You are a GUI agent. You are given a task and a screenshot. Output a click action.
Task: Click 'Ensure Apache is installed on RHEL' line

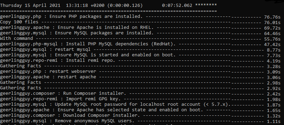[140, 27]
